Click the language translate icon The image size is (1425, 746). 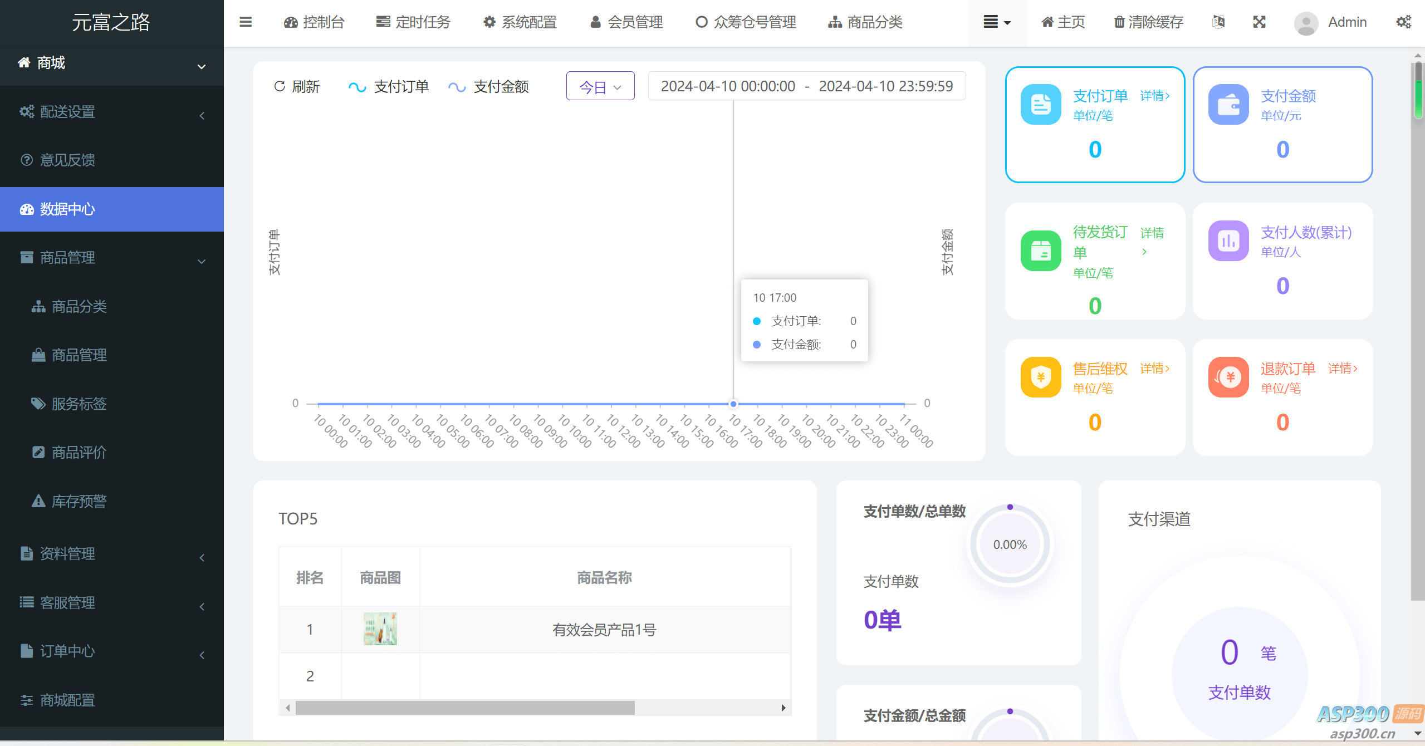(x=1218, y=22)
